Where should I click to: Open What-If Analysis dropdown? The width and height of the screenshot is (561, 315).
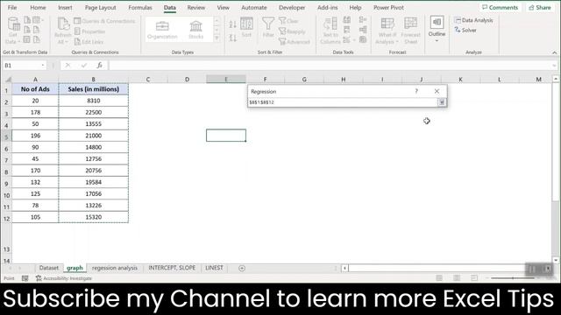(387, 31)
